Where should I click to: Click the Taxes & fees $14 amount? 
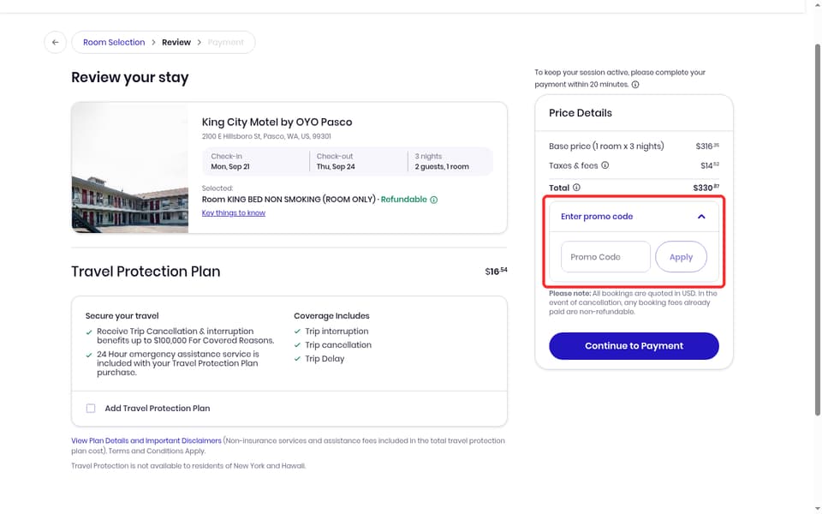click(710, 165)
